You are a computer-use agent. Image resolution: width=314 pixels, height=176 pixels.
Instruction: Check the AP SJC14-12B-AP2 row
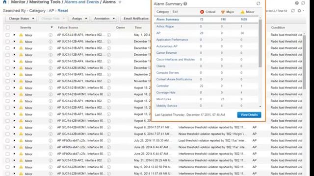coord(8,160)
